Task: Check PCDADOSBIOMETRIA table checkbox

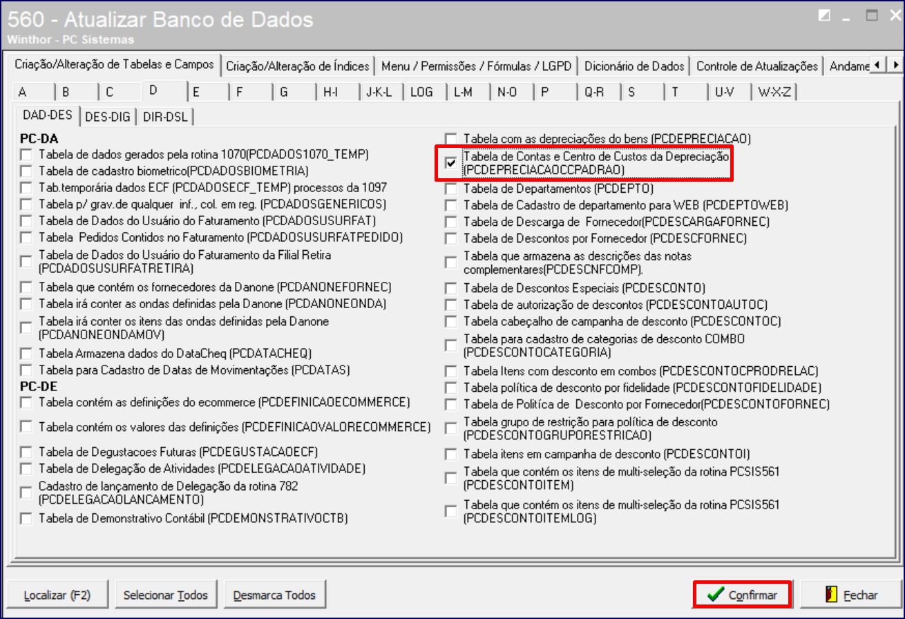Action: click(x=26, y=171)
